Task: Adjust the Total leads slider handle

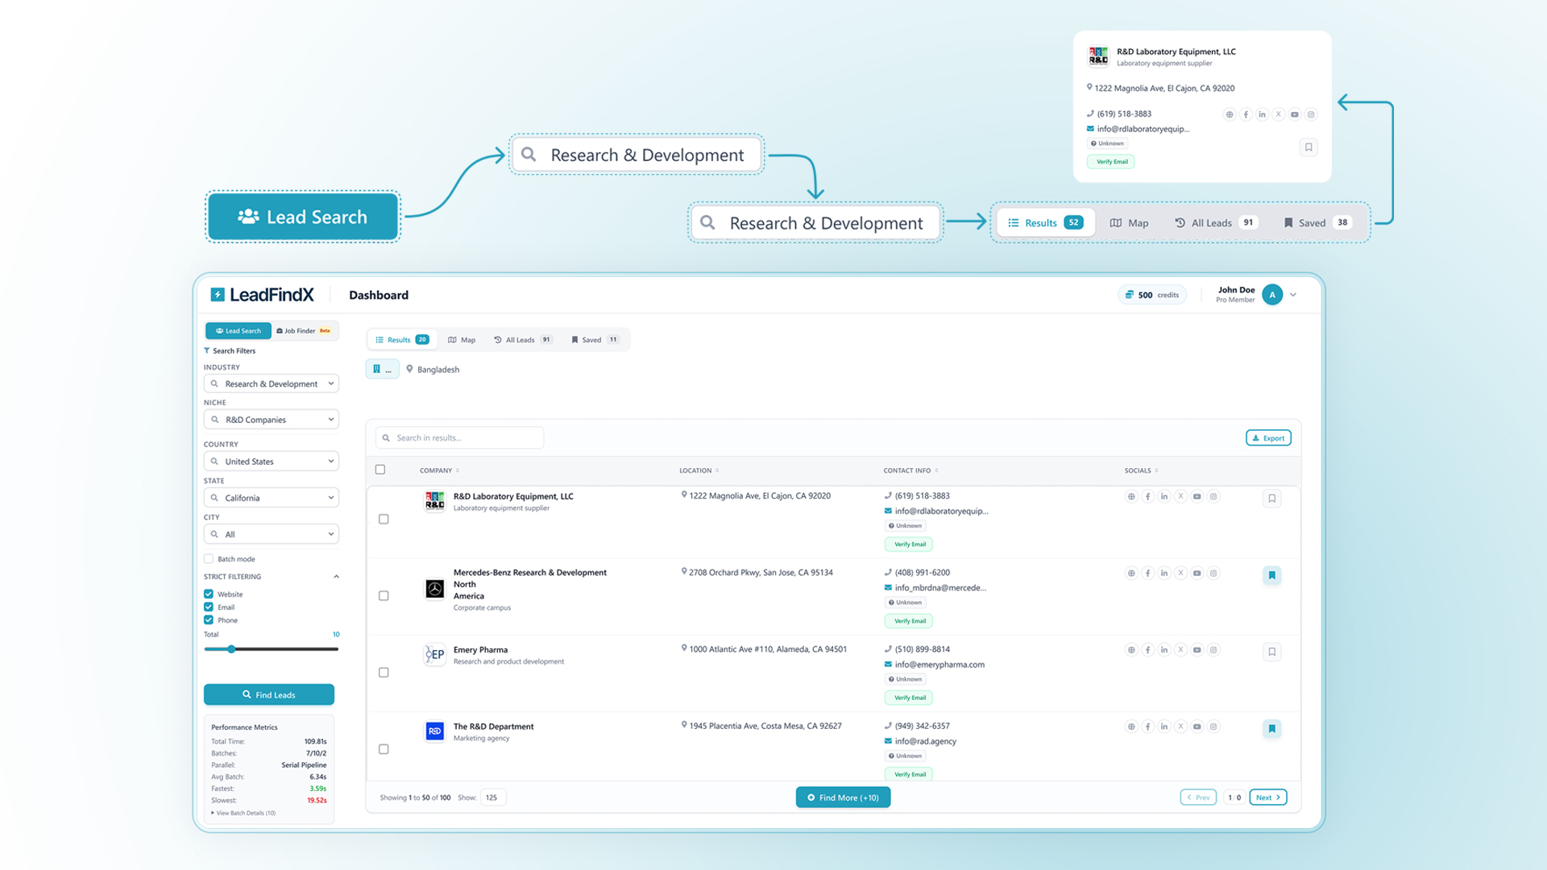Action: pos(231,648)
